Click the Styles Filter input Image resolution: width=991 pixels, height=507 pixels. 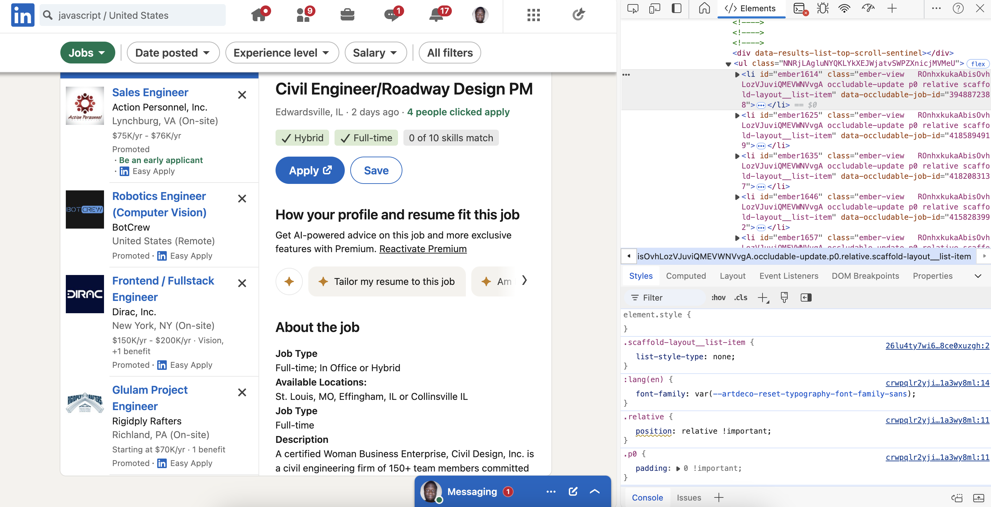click(x=666, y=298)
